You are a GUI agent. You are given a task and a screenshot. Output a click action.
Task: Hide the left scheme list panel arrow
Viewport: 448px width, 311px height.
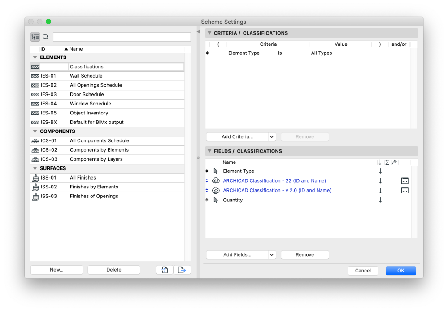198,31
